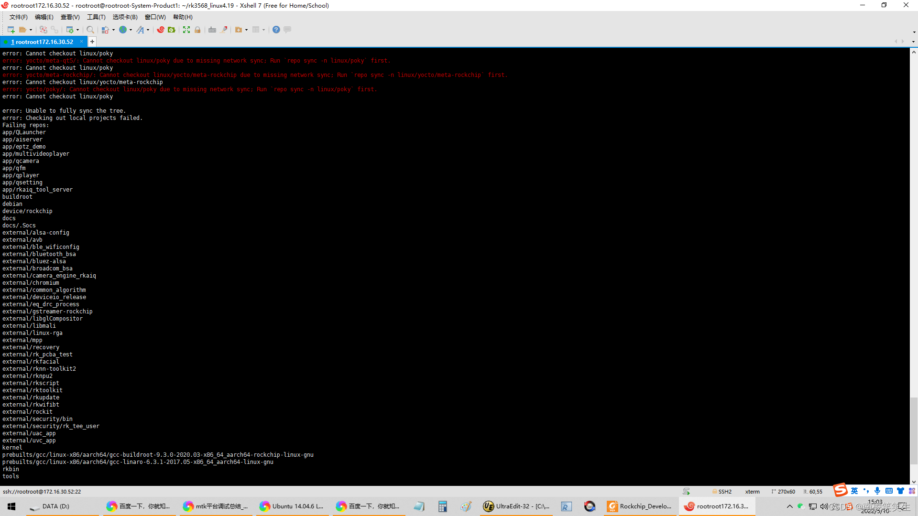918x516 pixels.
Task: Open a saved session with the folder icon
Action: click(x=22, y=29)
